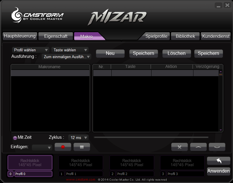Click the CM Storm logo

37,15
